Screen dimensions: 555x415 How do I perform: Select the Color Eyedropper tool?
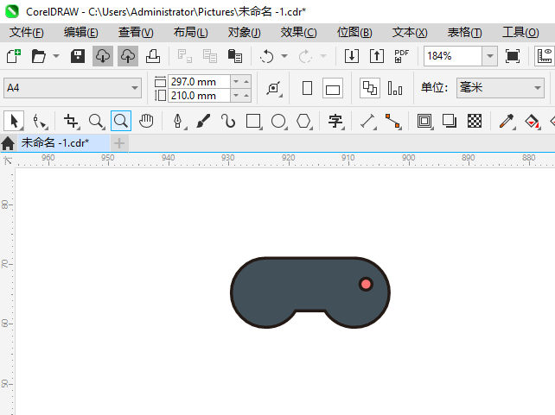(507, 121)
